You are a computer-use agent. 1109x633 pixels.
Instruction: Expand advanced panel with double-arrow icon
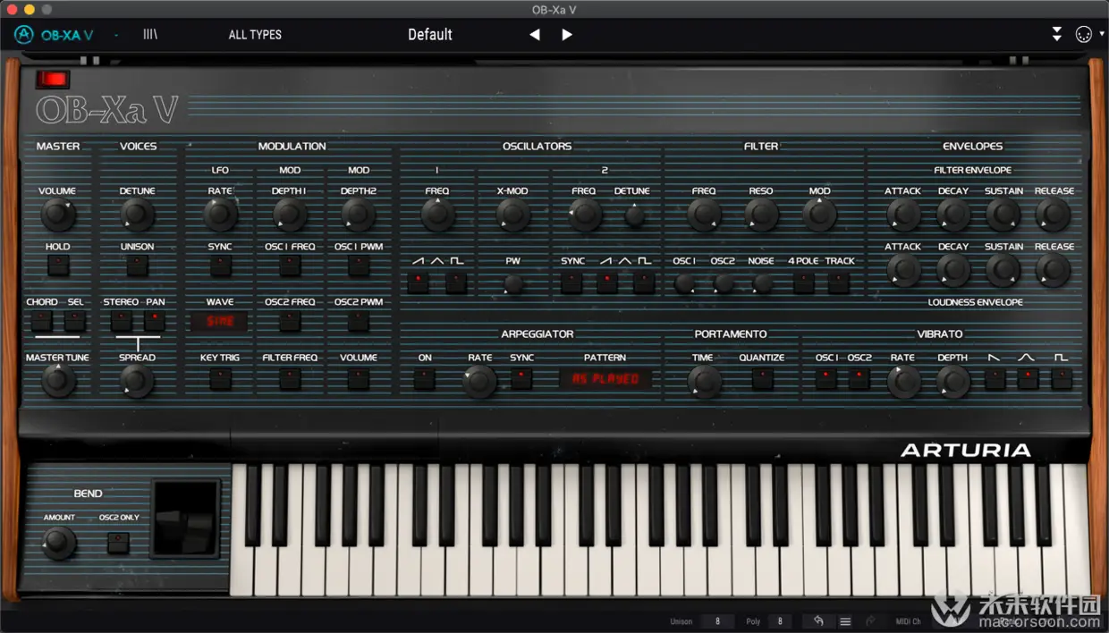tap(1057, 35)
